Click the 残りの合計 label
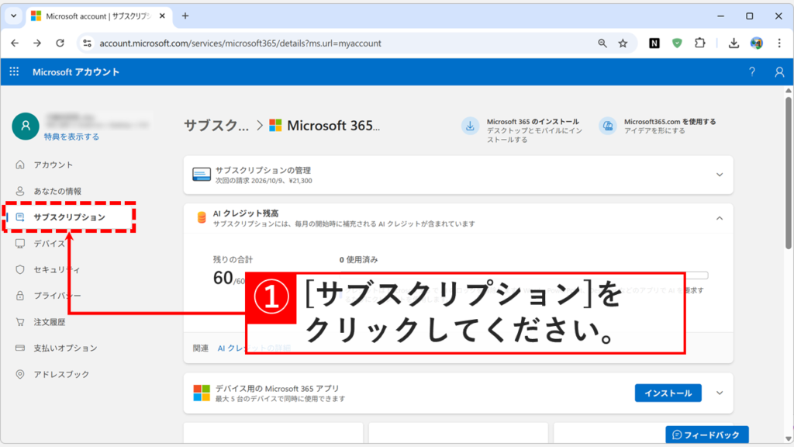Screen dimensions: 794x447 coord(233,259)
